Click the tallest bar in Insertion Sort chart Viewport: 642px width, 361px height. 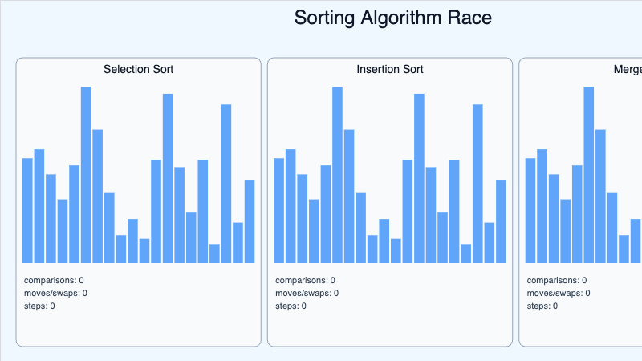point(337,175)
